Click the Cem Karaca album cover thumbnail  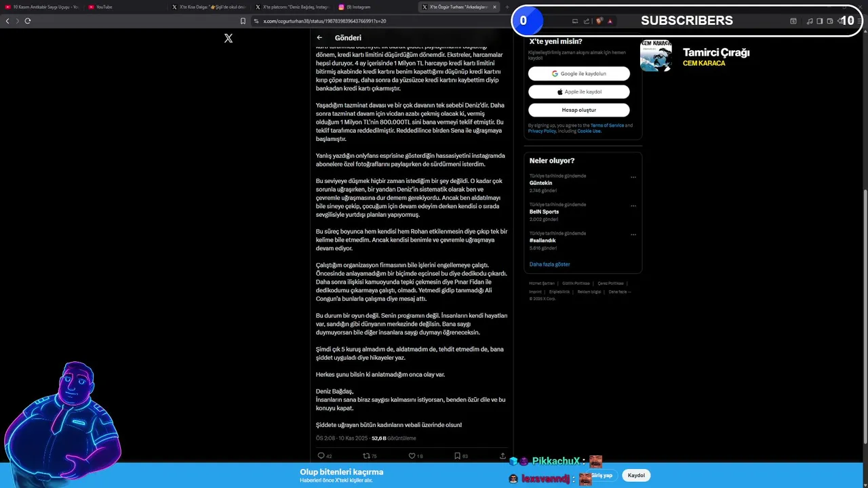(656, 56)
